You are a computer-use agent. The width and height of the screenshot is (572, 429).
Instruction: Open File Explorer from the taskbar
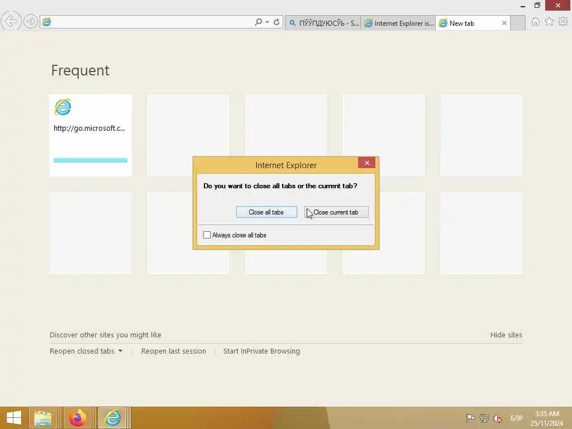[x=43, y=418]
